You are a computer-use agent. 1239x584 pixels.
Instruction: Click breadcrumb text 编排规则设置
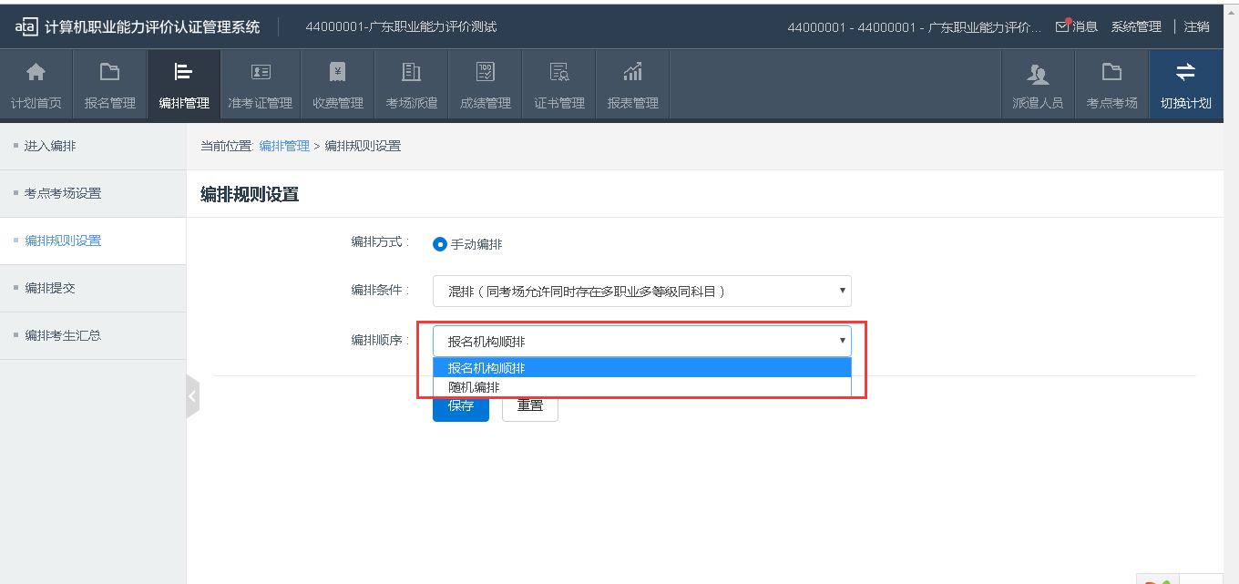(x=363, y=146)
